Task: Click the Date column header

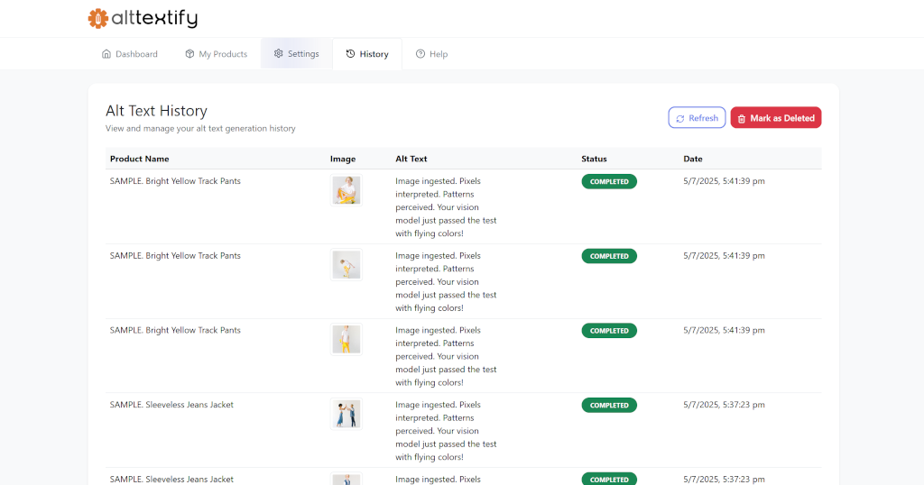Action: pos(693,159)
